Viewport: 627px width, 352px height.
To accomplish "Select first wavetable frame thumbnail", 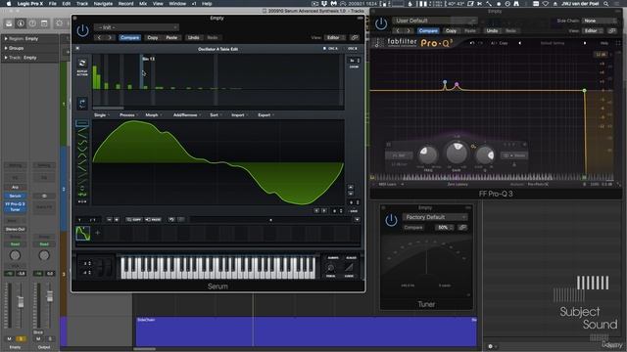I will pyautogui.click(x=82, y=234).
